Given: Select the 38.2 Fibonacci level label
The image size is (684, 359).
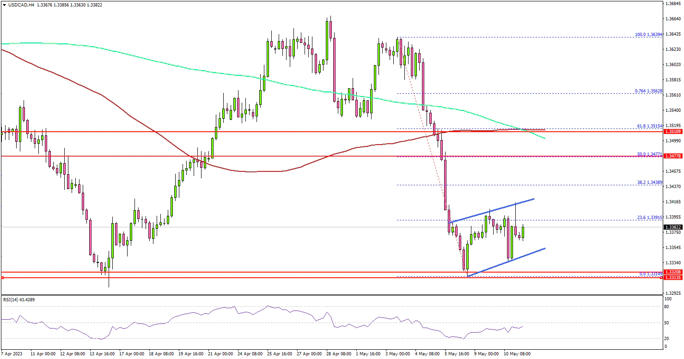Looking at the screenshot, I should pyautogui.click(x=649, y=183).
